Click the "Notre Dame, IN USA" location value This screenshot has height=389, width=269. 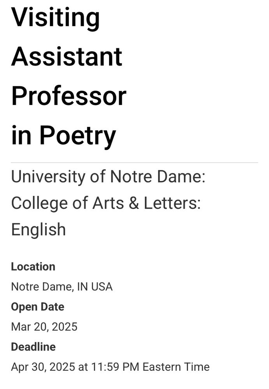coord(62,287)
